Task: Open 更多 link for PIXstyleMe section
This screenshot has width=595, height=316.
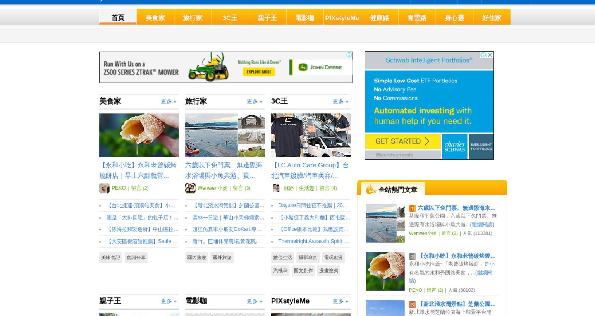Action: 340,301
